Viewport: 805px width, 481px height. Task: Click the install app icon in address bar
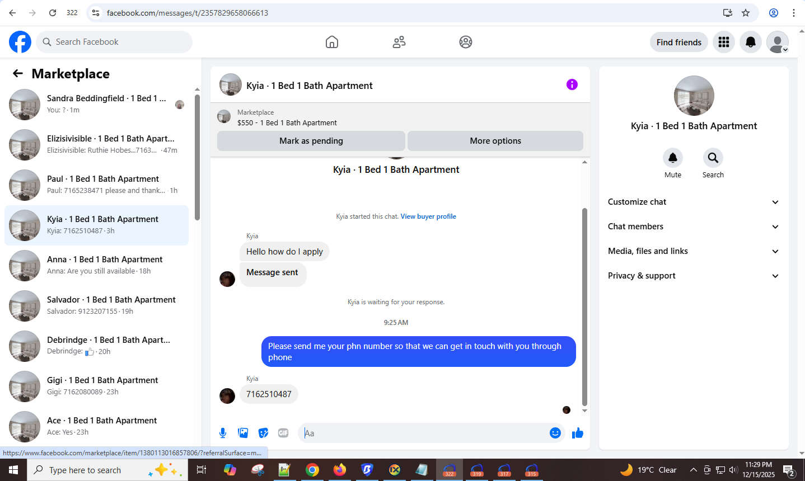(727, 13)
